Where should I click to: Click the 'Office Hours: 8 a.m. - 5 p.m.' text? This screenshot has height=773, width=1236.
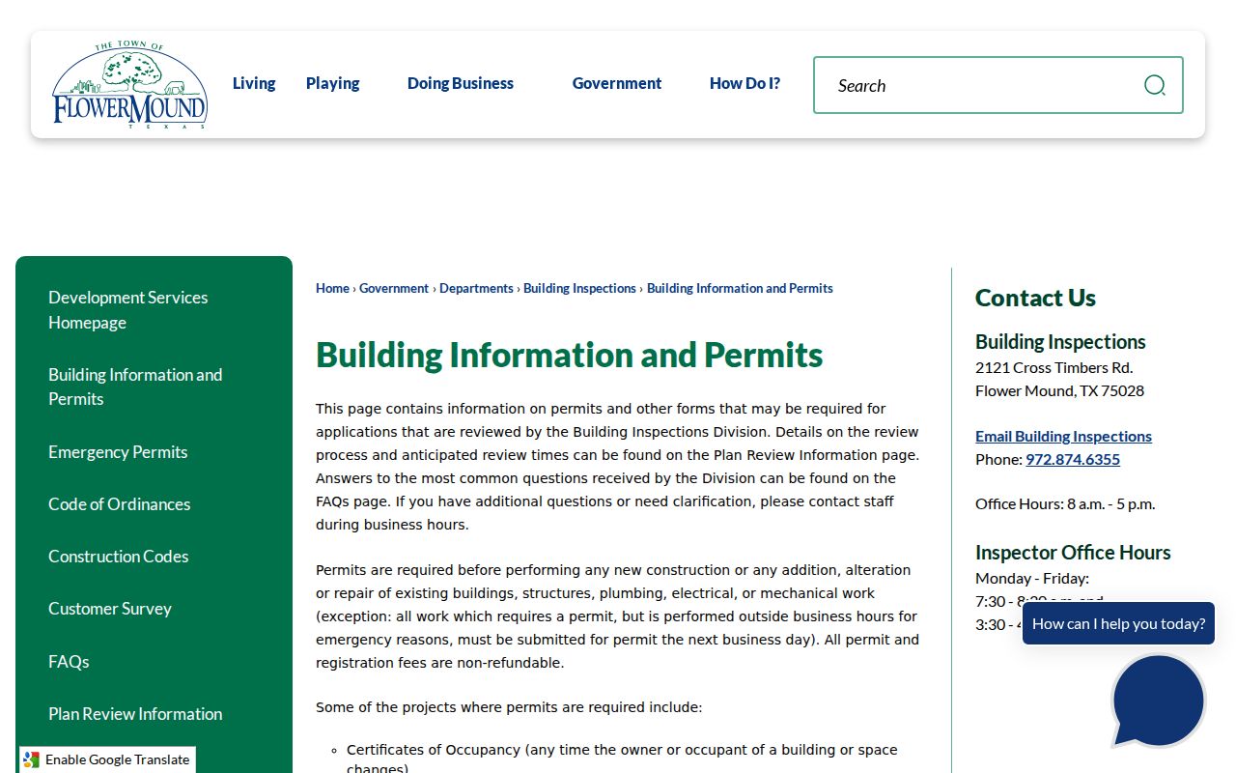pyautogui.click(x=1065, y=503)
